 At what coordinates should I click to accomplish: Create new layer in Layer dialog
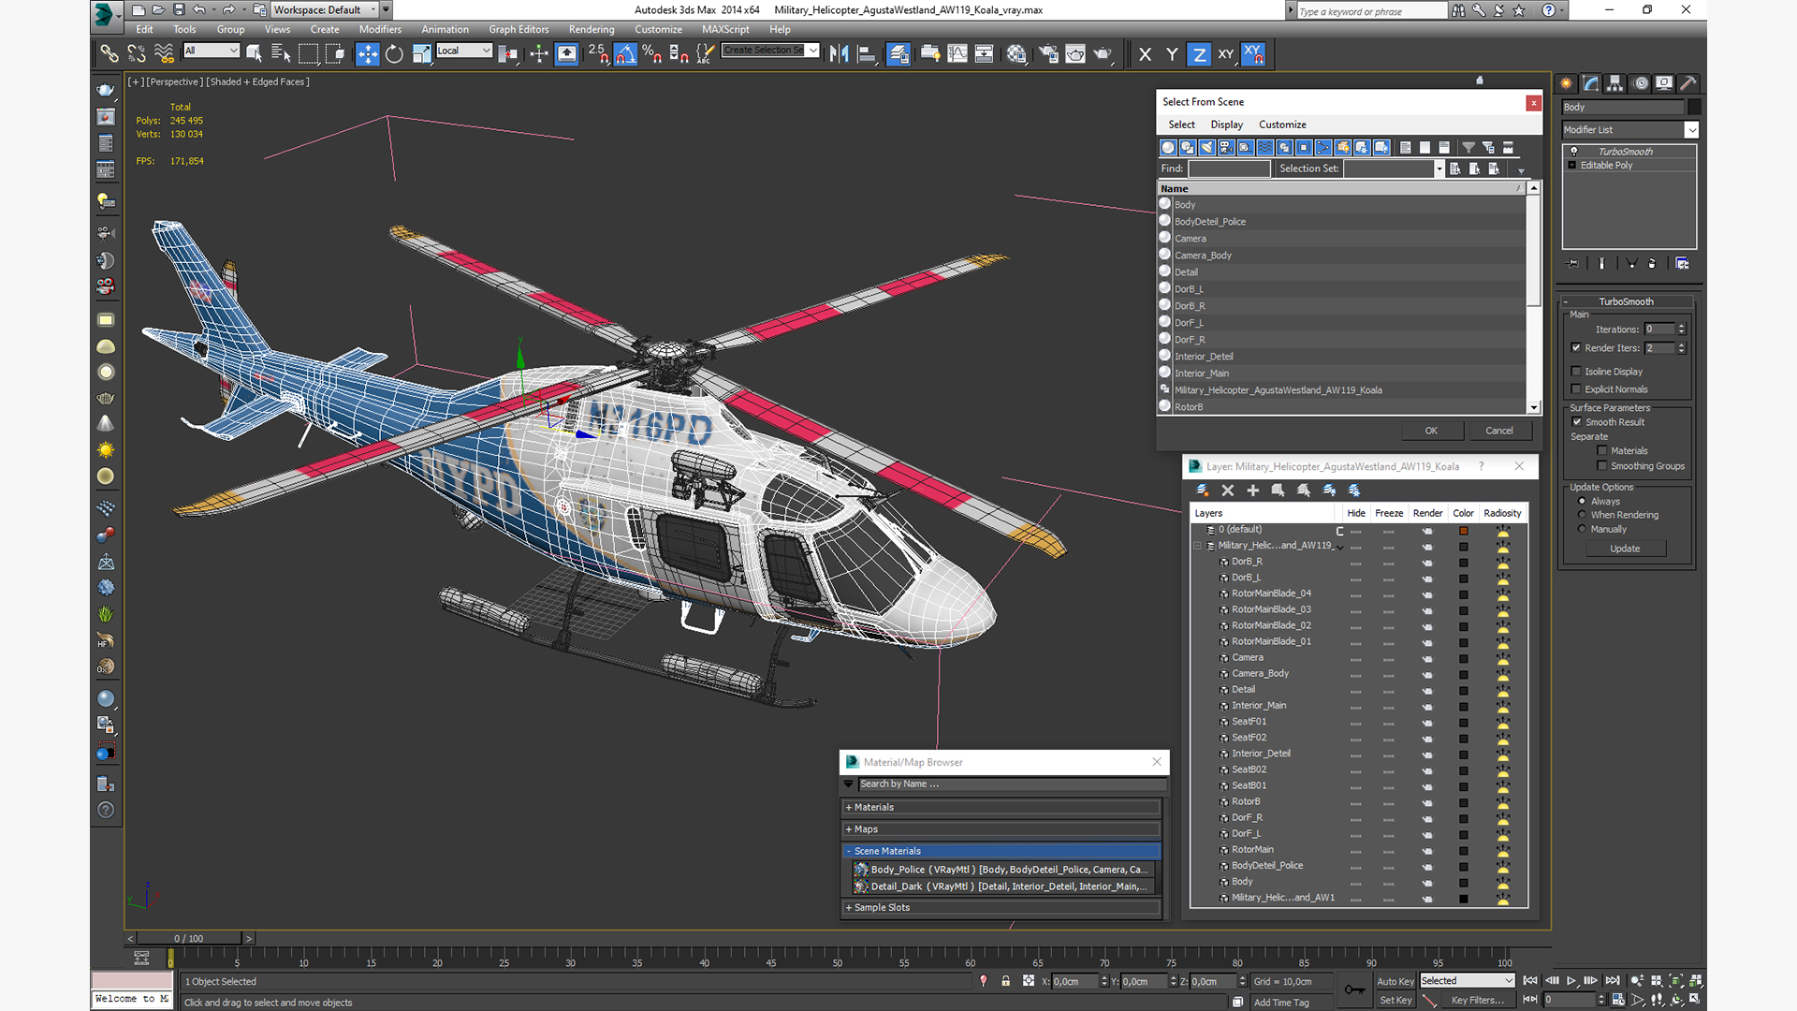pos(1203,491)
